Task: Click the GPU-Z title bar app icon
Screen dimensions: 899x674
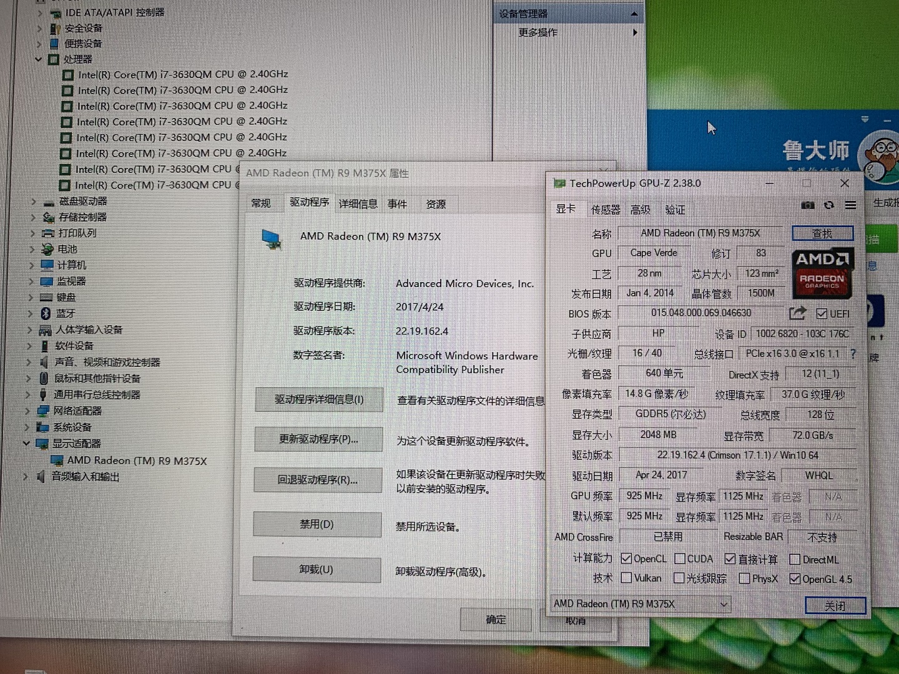Action: coord(559,183)
